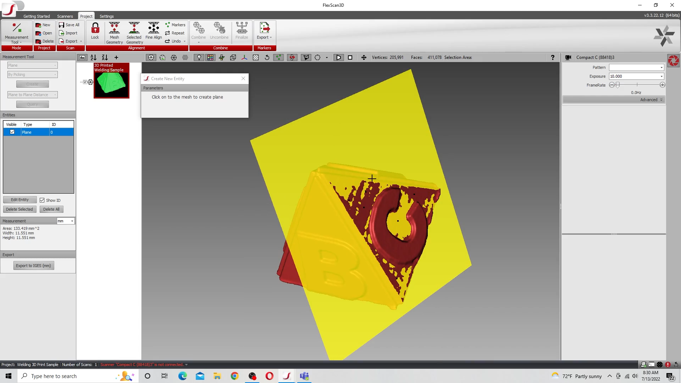Click the Finalize icon
This screenshot has width=681, height=383.
click(242, 31)
